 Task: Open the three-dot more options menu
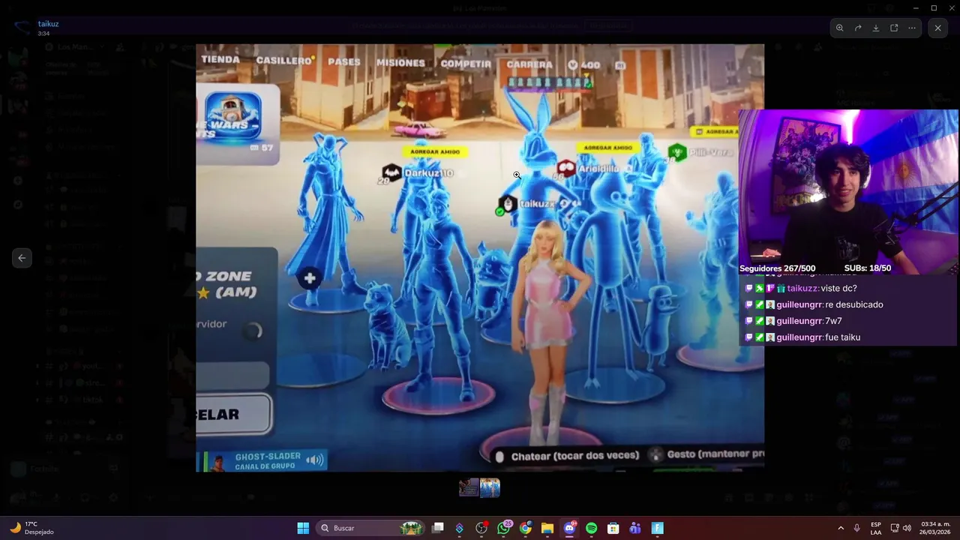point(912,28)
